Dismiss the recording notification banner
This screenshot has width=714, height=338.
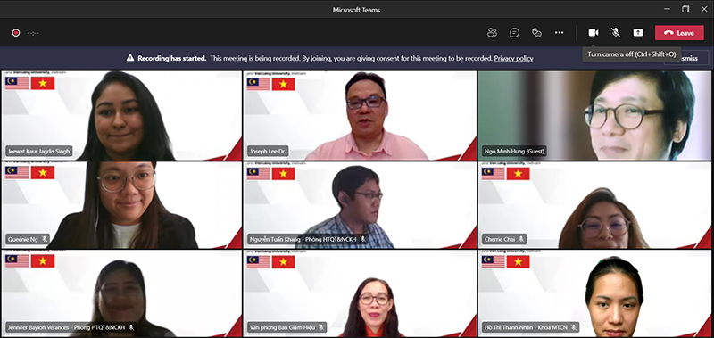point(686,58)
